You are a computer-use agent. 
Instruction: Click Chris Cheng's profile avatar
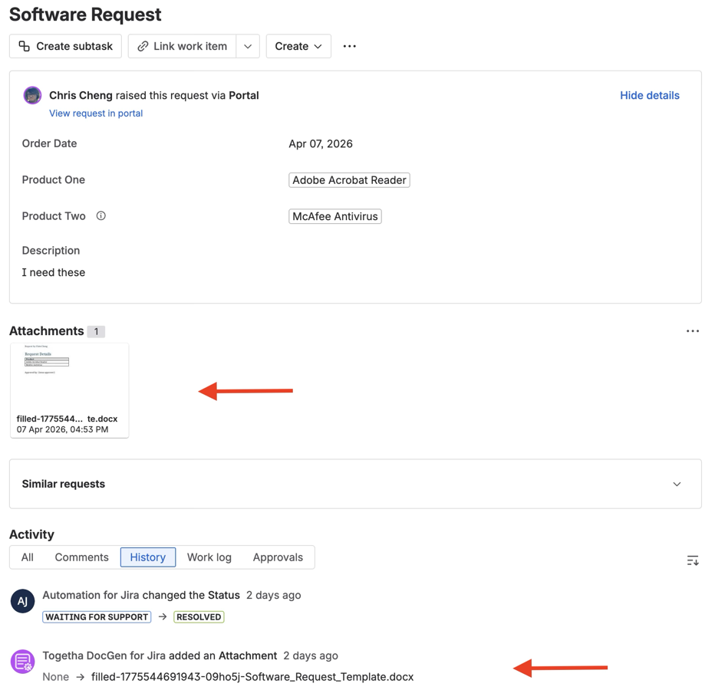point(31,95)
